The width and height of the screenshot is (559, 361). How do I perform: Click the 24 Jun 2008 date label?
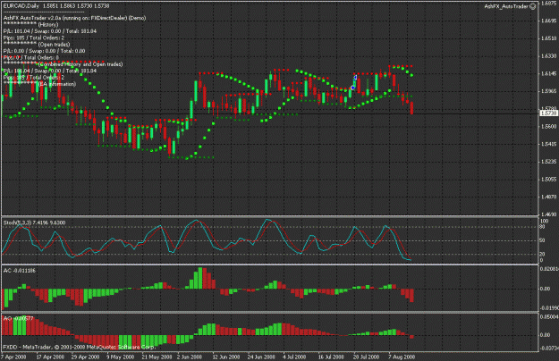click(261, 357)
